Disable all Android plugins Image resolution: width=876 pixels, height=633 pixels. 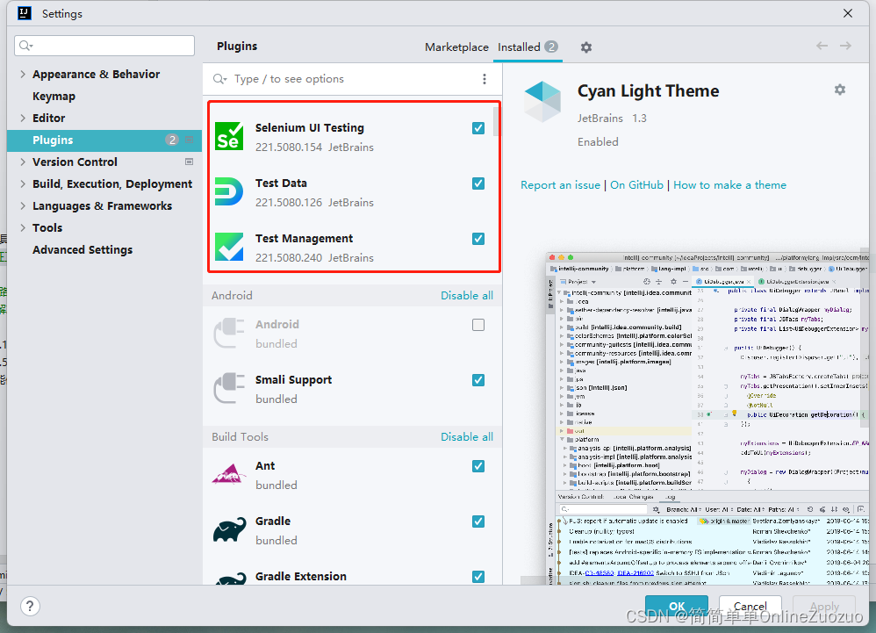tap(467, 296)
